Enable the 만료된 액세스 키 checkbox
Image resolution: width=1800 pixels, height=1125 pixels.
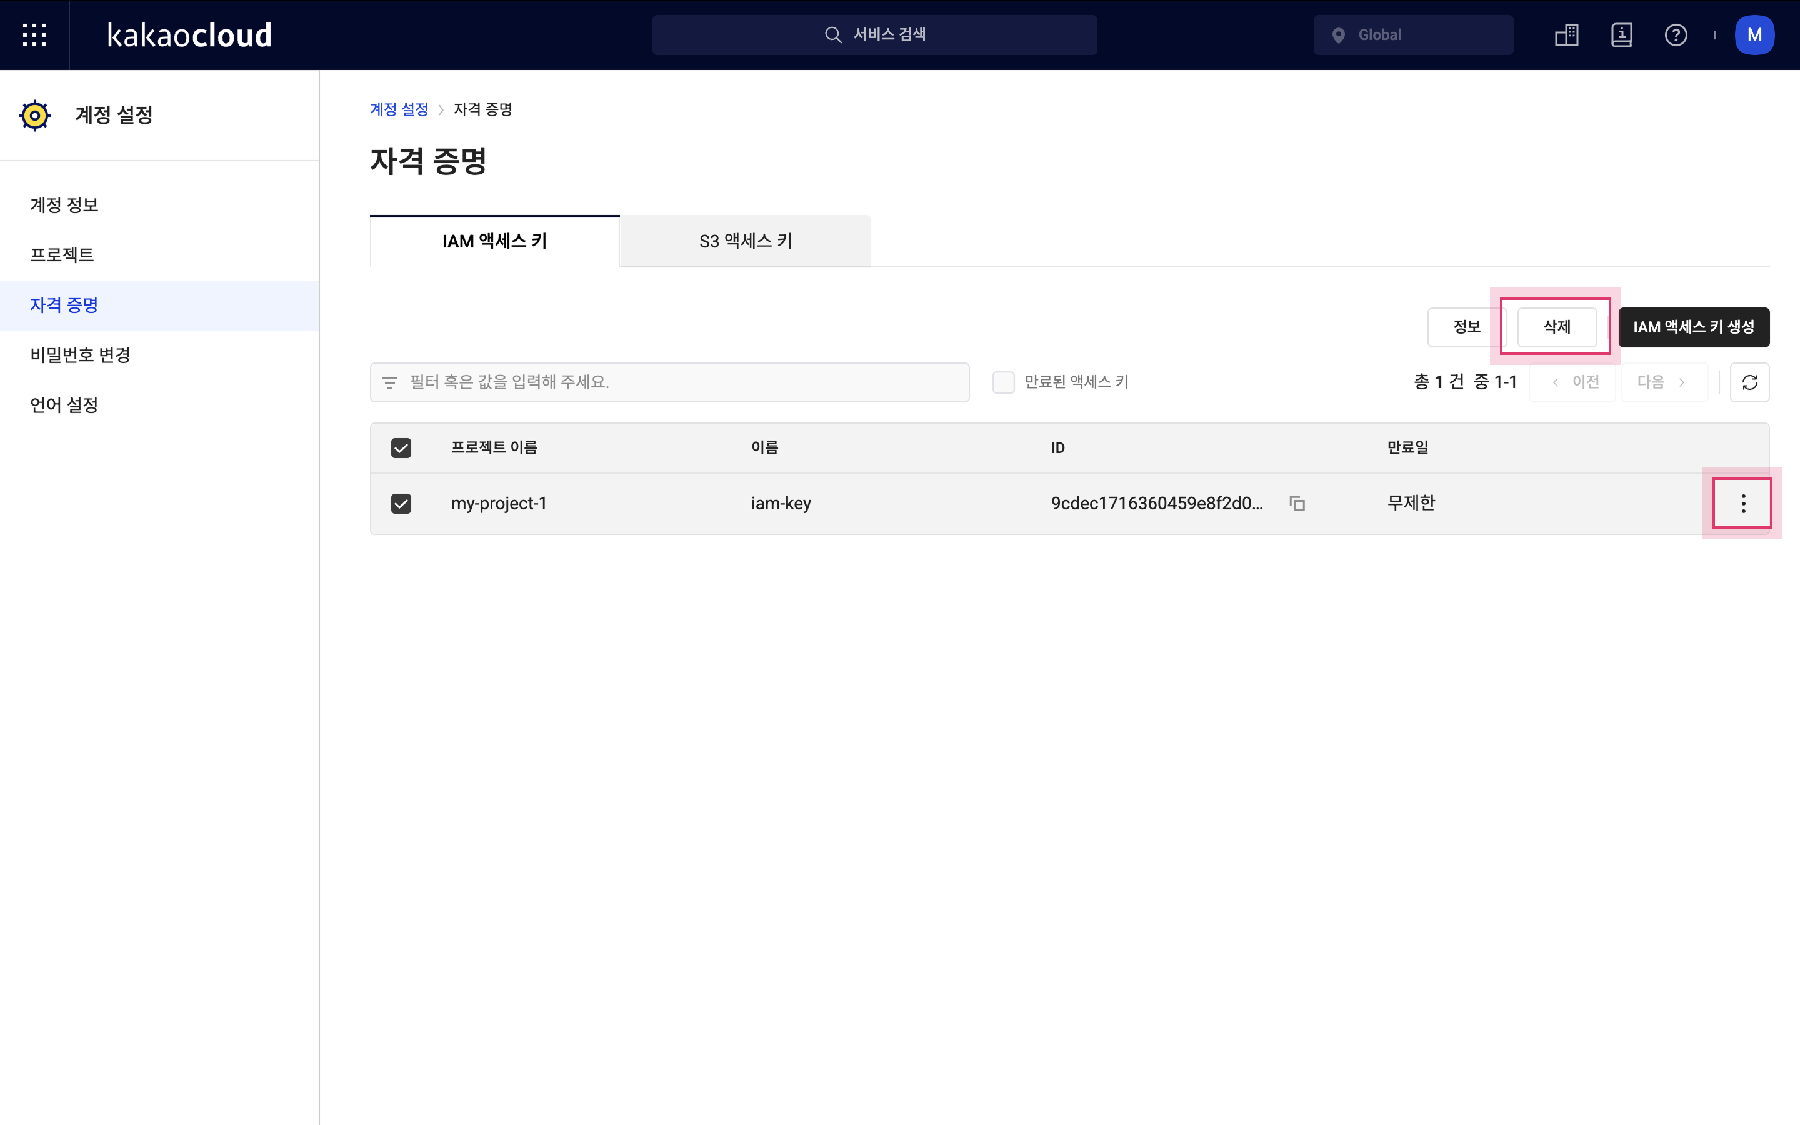tap(1003, 382)
